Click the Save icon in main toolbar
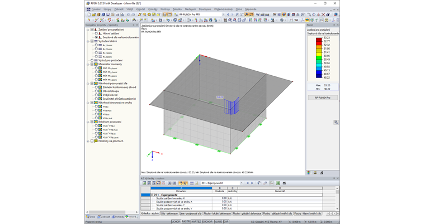This screenshot has height=224, width=425. tap(108, 14)
